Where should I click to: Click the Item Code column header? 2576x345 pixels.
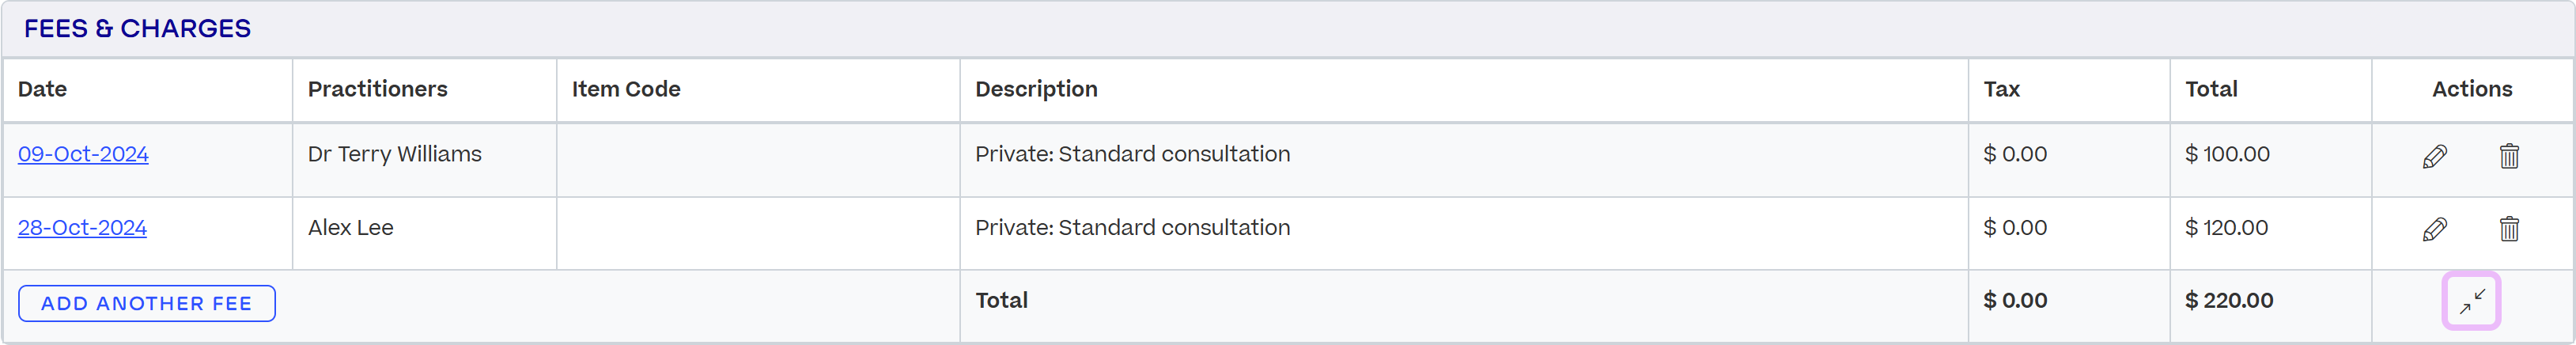pos(626,89)
